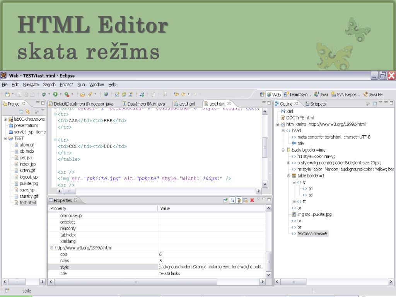
Task: Close the Outline view with its X
Action: [x=296, y=104]
